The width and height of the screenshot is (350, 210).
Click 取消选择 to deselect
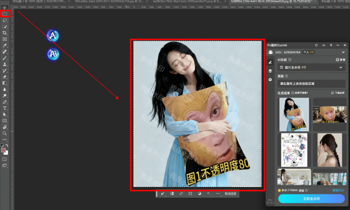pyautogui.click(x=230, y=194)
